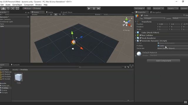This screenshot has height=105, width=188.
Task: Select Cube prefab thumbnail in Project
Action: [19, 77]
